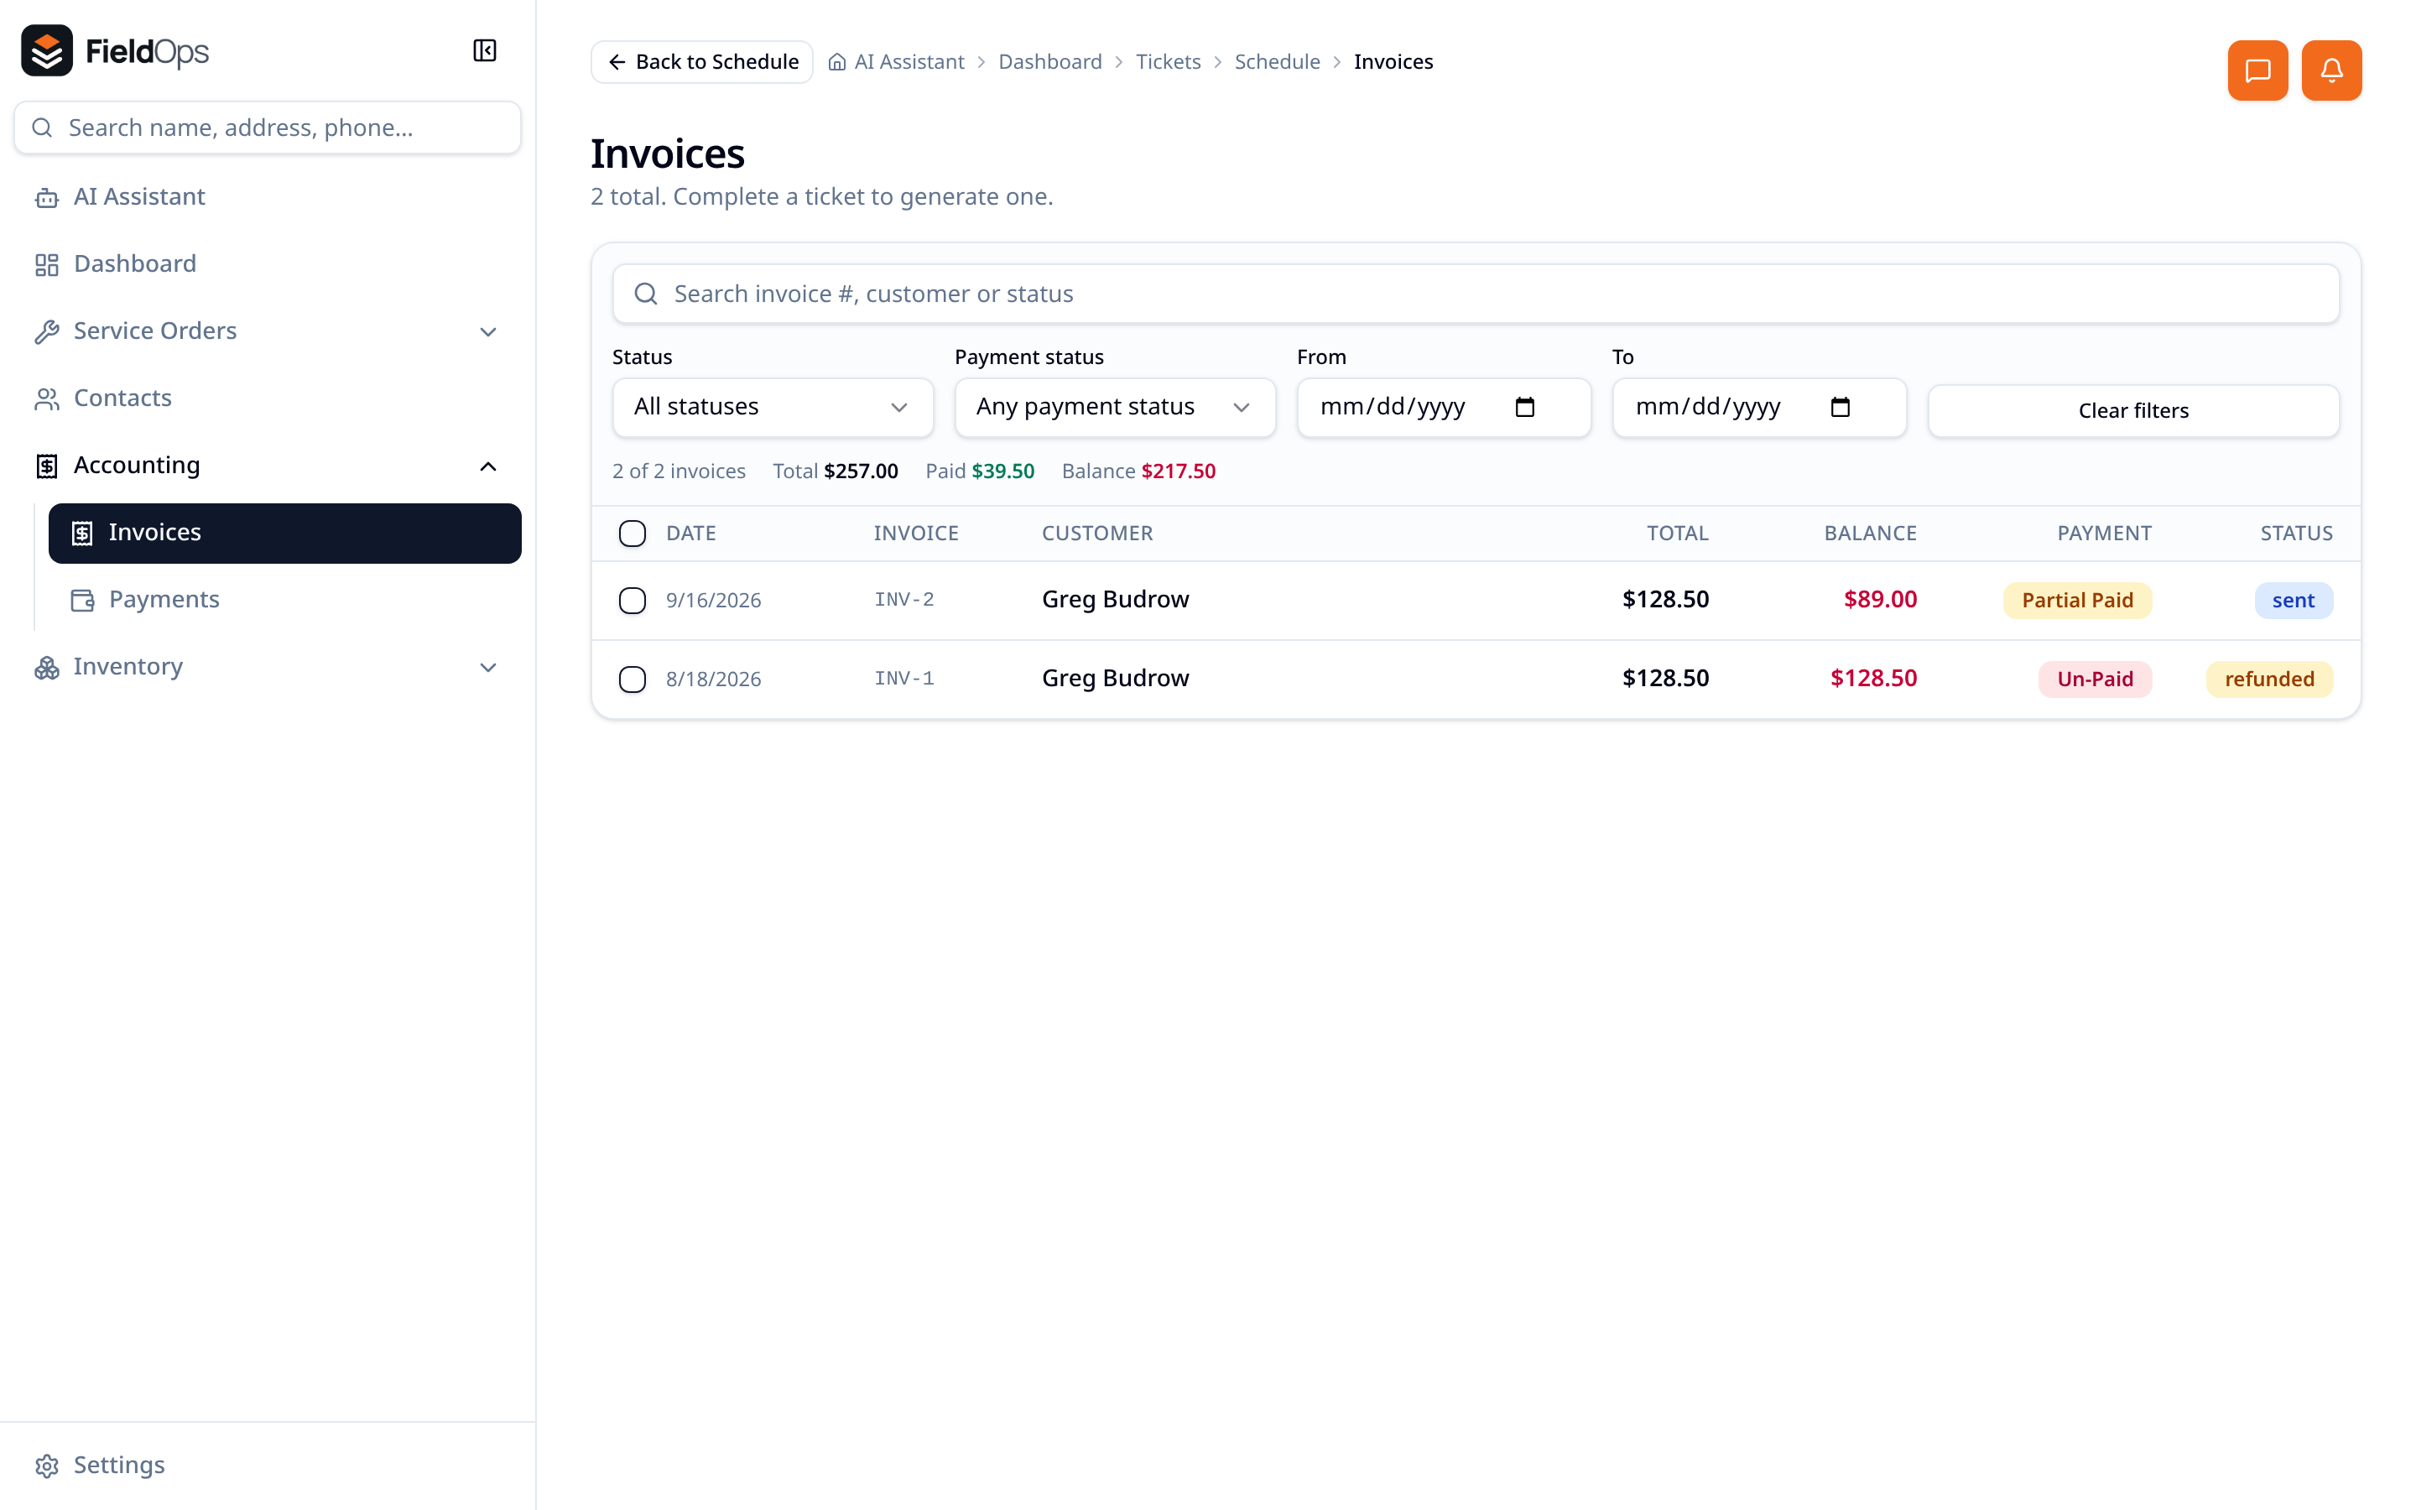Click the AI Assistant robot icon
The image size is (2416, 1510).
47,198
